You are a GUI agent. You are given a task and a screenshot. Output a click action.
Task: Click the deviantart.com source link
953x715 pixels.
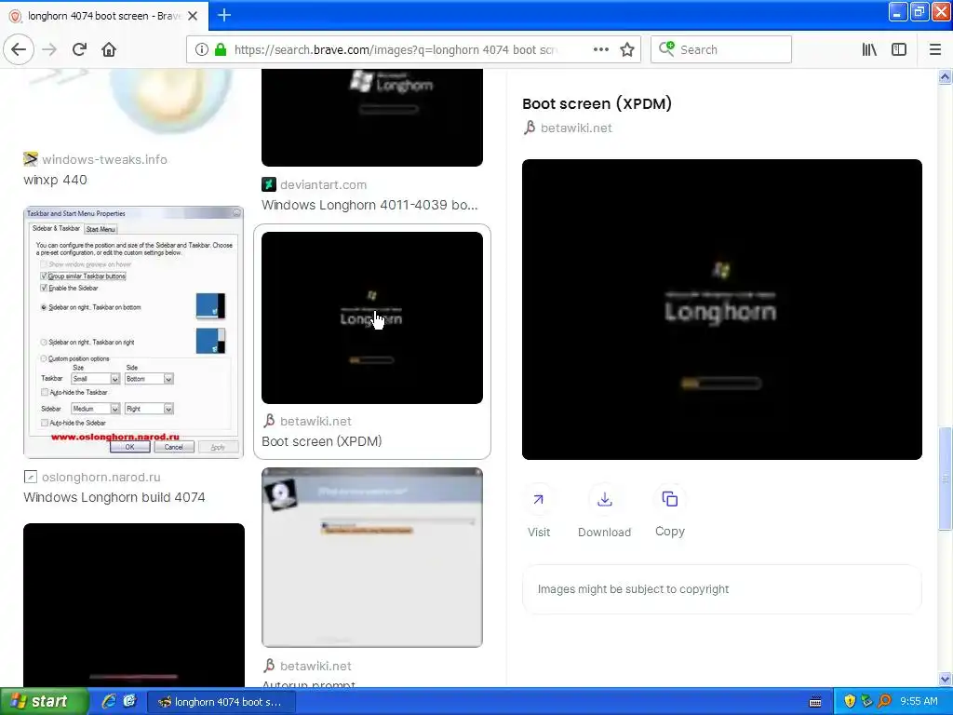(323, 184)
